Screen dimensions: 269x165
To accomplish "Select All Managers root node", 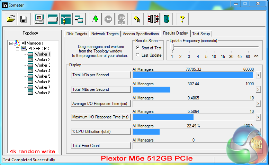I will point(32,43).
